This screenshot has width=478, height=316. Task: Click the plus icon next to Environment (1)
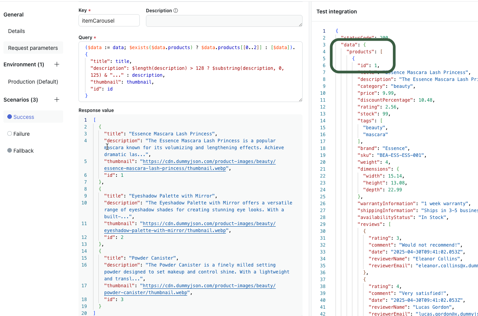pos(57,64)
